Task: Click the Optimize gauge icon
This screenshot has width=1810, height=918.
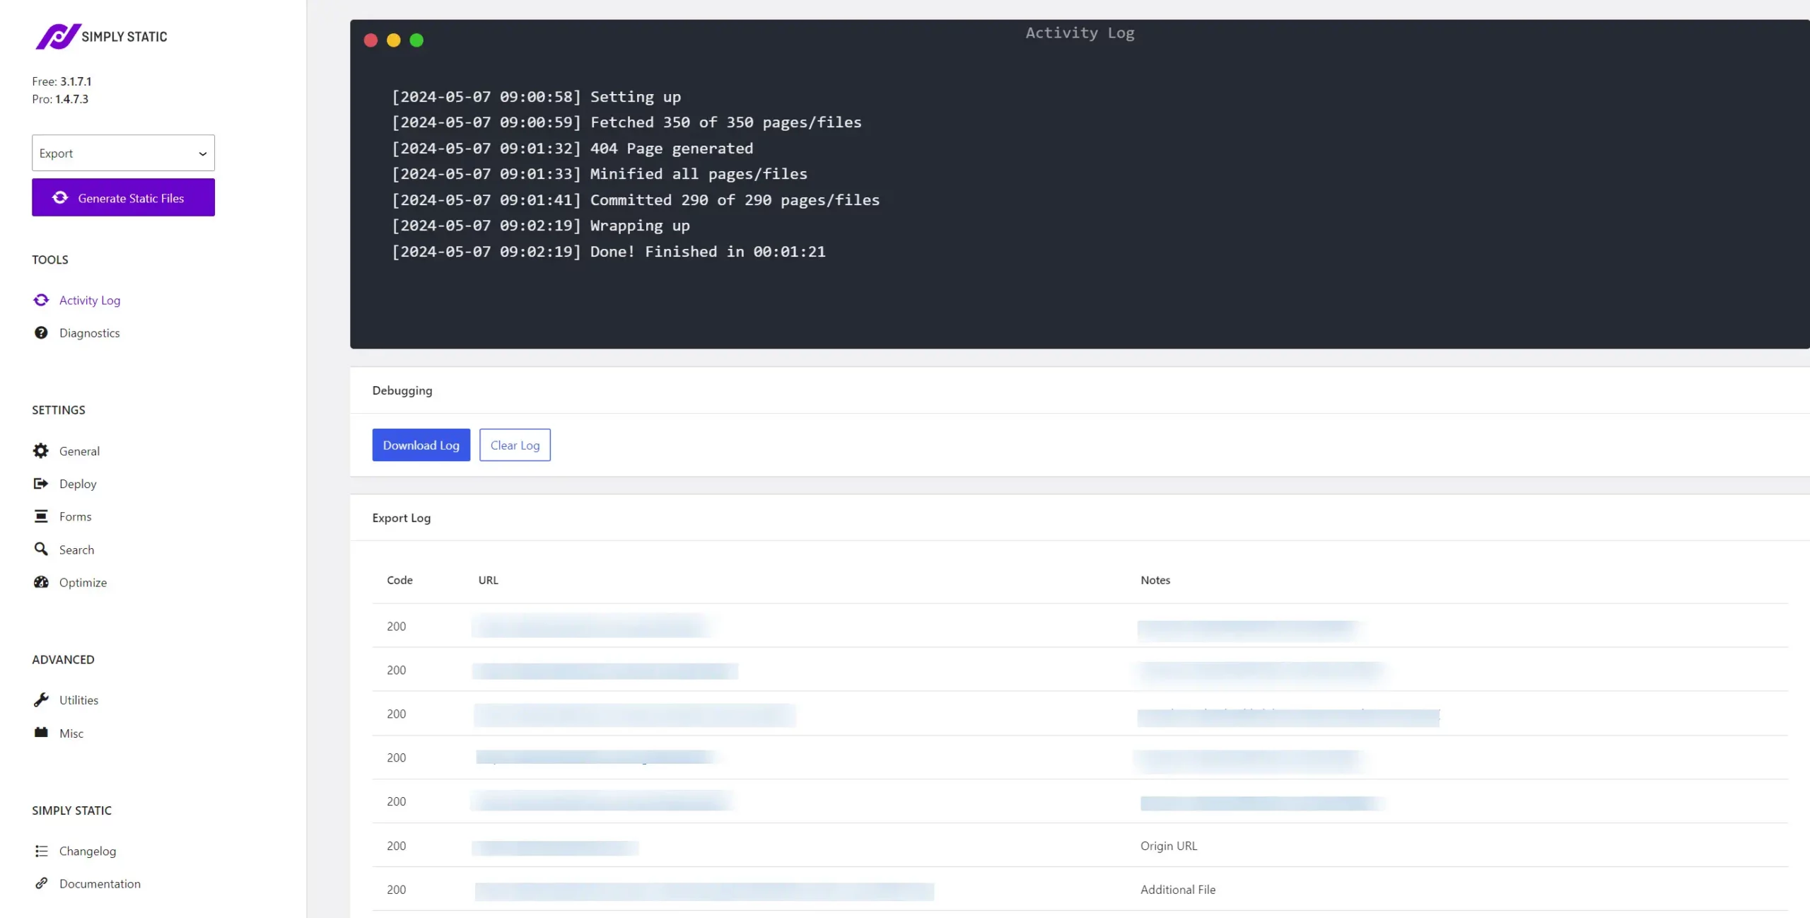Action: [41, 582]
